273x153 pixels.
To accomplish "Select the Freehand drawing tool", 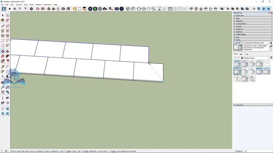I will [8, 26].
